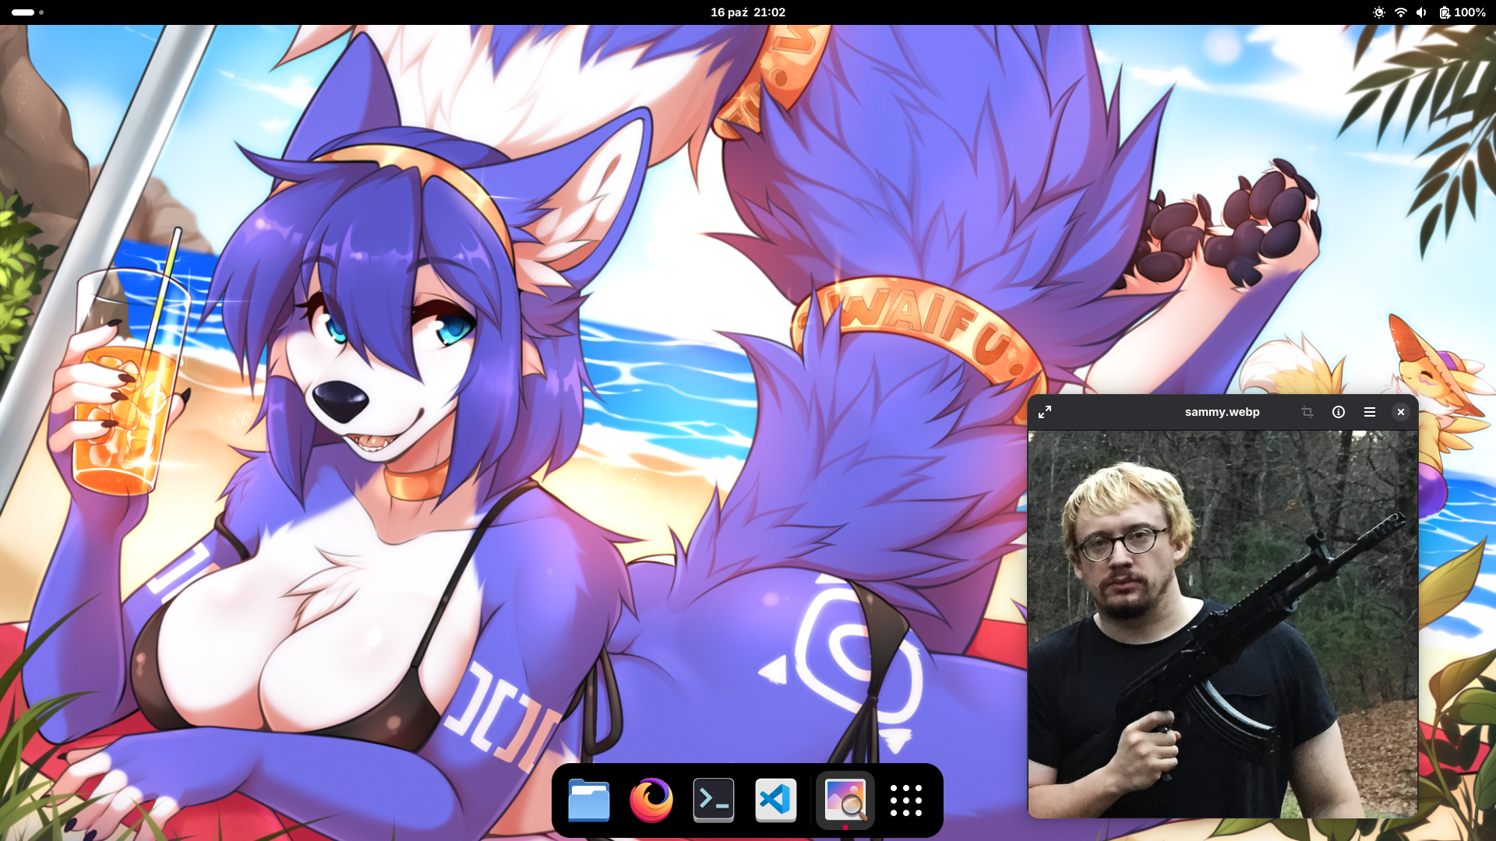
Task: Click the displayed photo in viewer
Action: tap(1222, 623)
